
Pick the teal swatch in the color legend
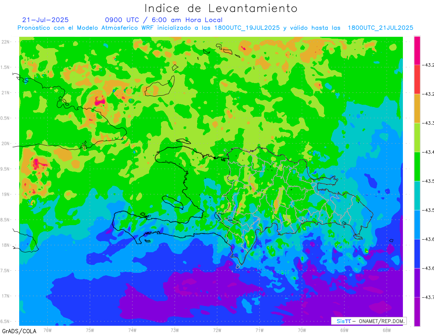[417, 196]
